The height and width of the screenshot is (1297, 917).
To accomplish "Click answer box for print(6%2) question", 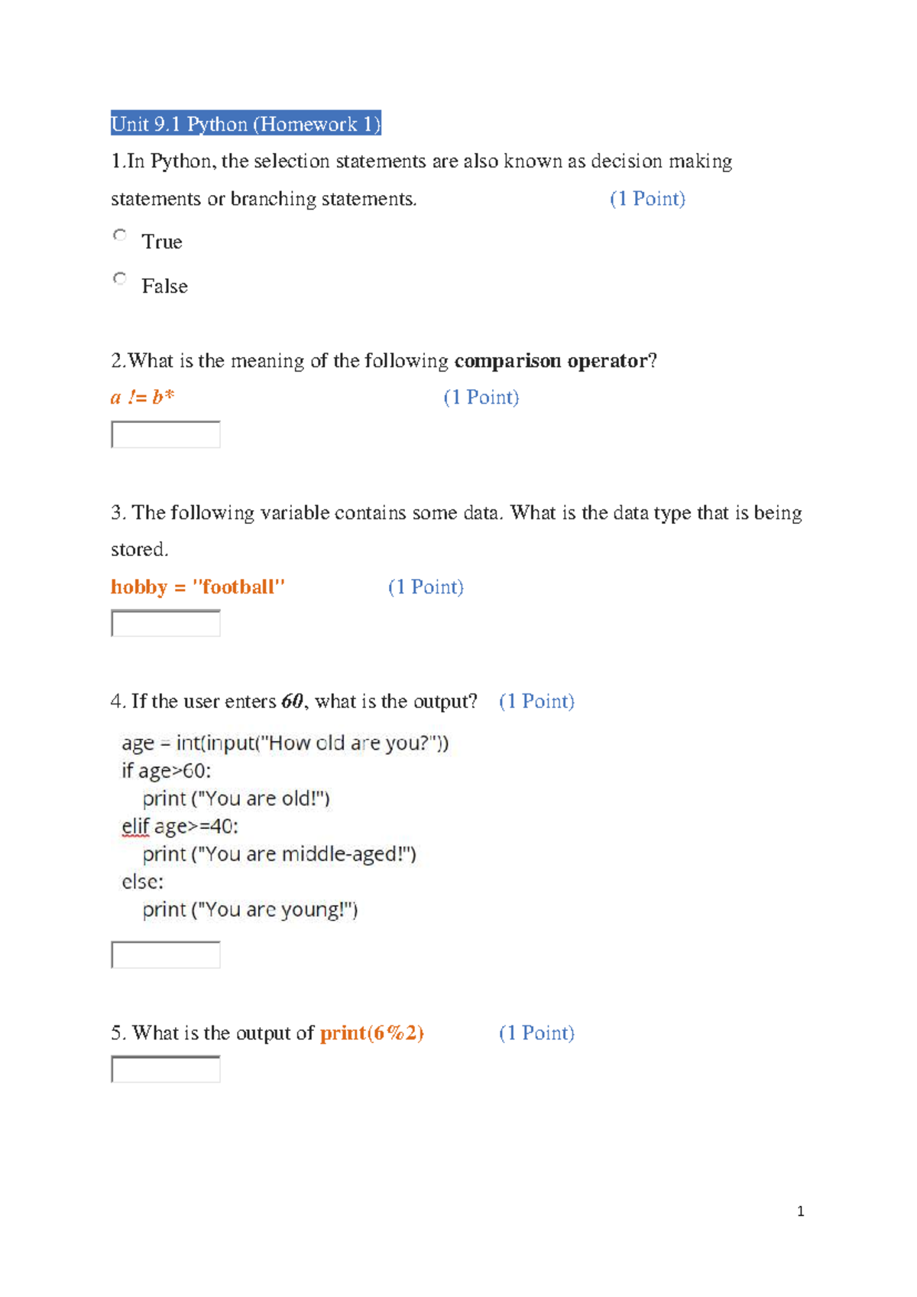I will 166,1069.
